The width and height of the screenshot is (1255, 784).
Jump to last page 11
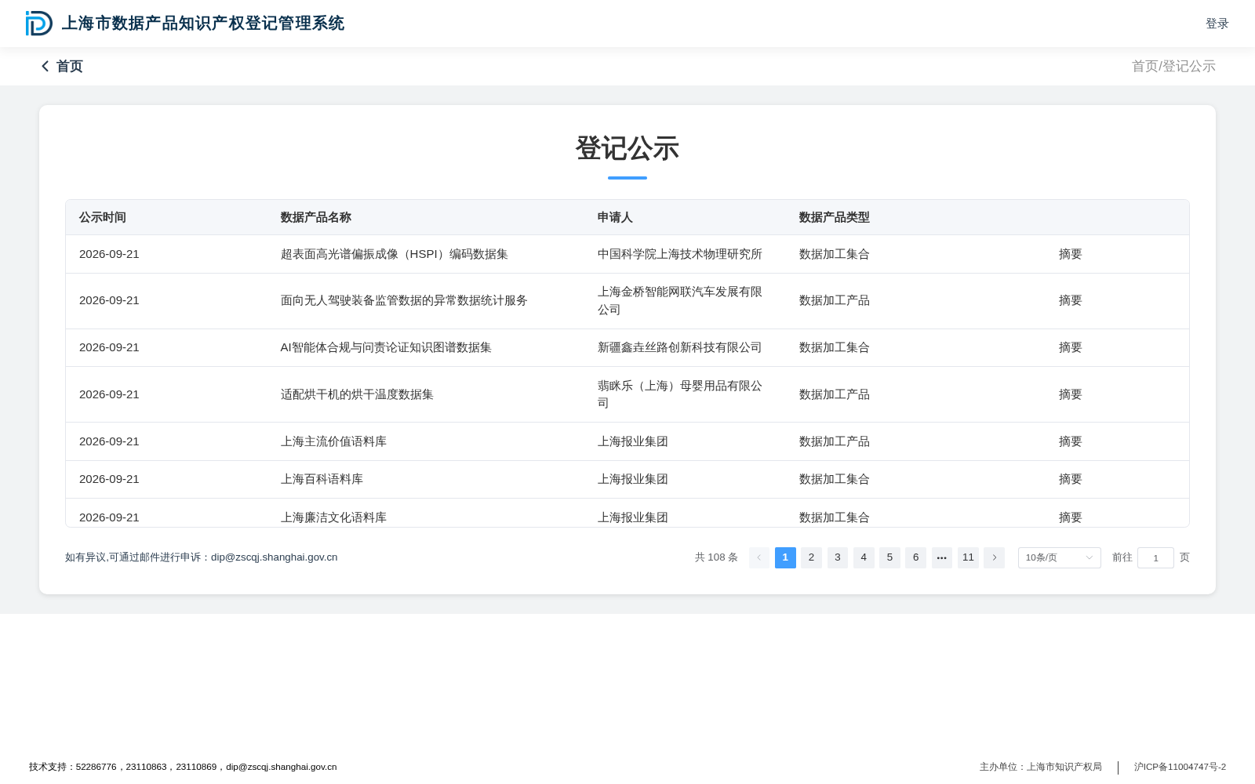pyautogui.click(x=968, y=557)
